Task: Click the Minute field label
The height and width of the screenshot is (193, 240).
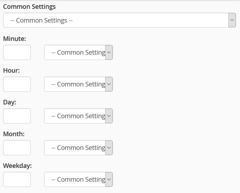Action: (x=14, y=38)
